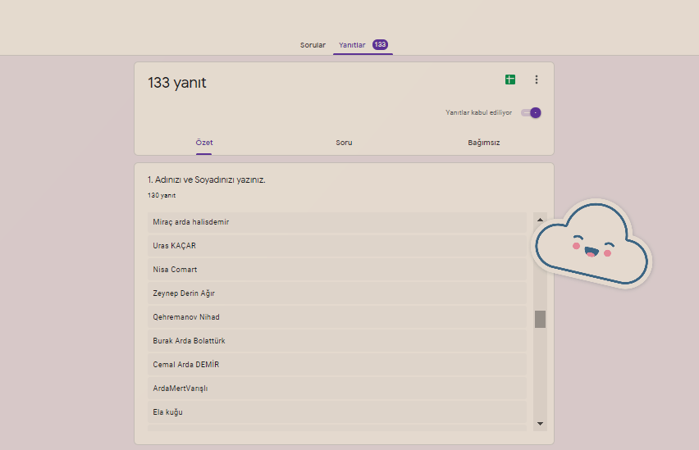699x450 pixels.
Task: Click the scroll down arrow in responses list
Action: click(x=540, y=423)
